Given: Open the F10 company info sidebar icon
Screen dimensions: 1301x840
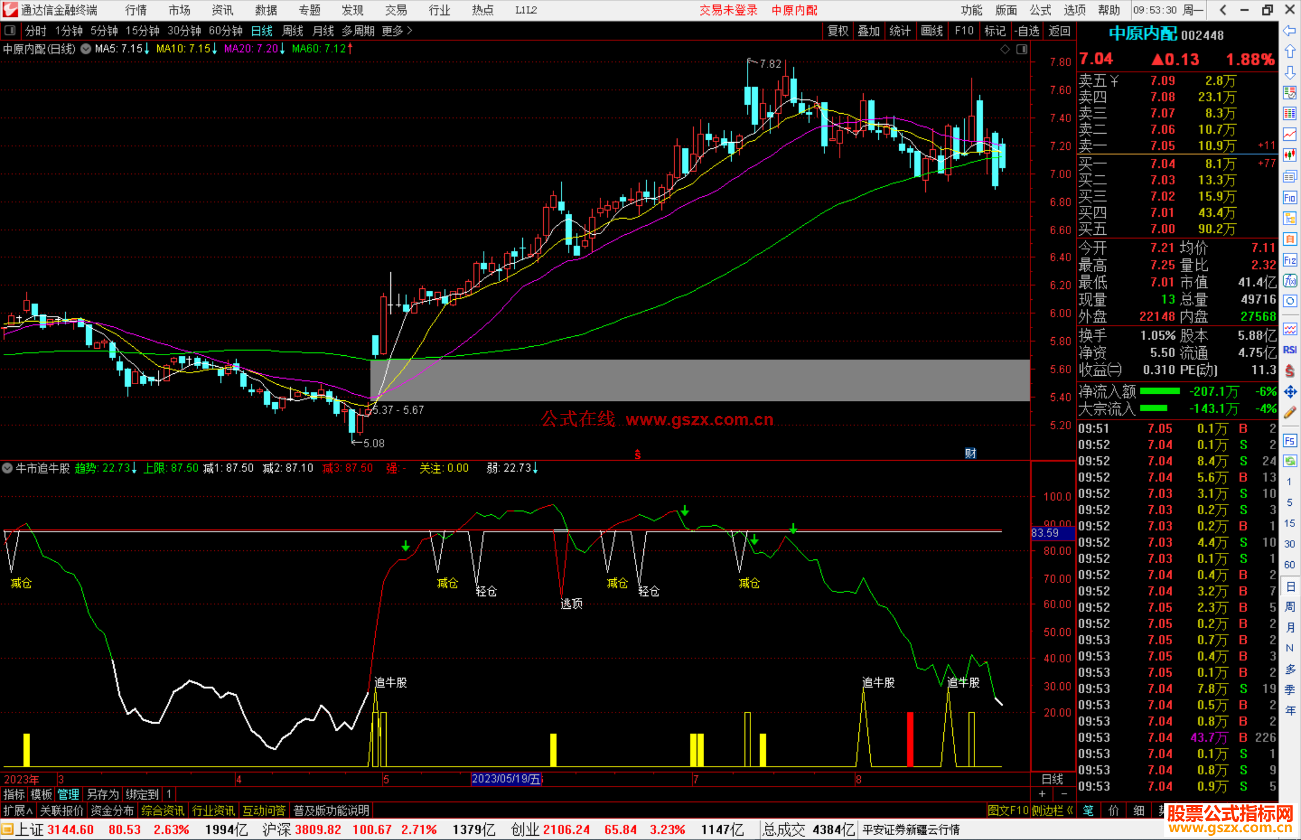Looking at the screenshot, I should click(1290, 198).
